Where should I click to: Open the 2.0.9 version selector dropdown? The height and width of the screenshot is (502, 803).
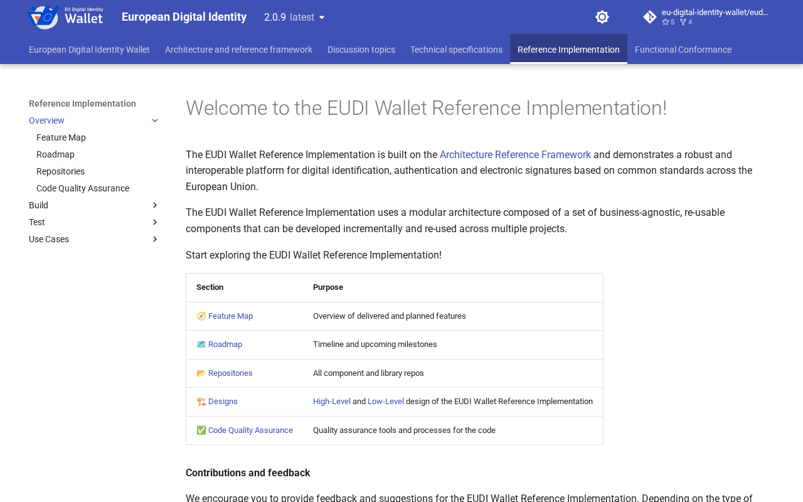[x=294, y=17]
